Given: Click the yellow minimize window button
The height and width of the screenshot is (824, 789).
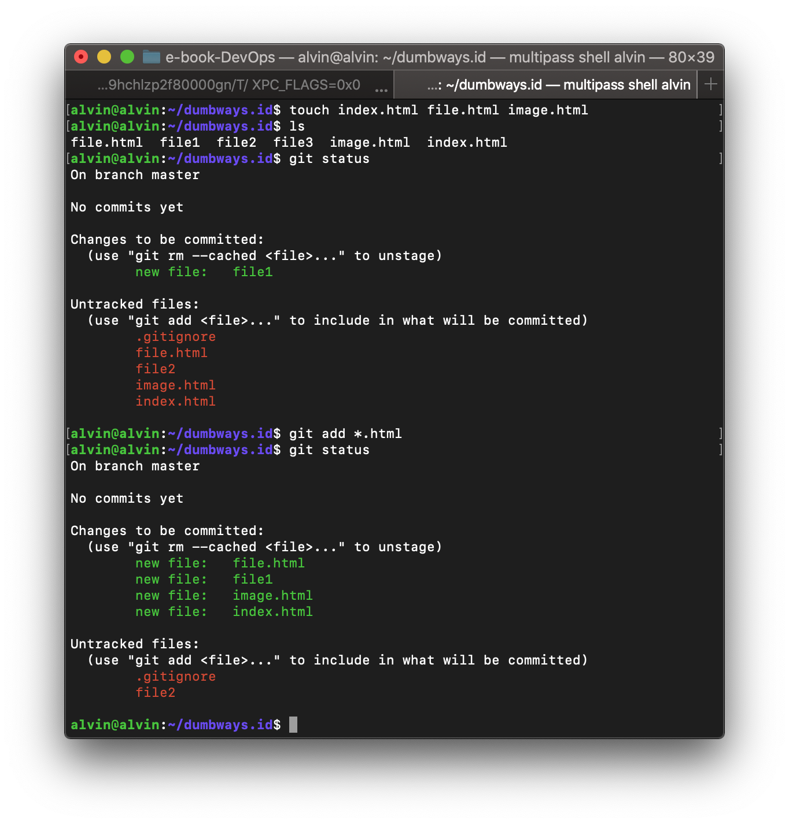Looking at the screenshot, I should point(104,57).
